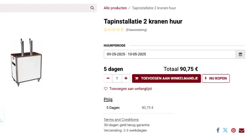Click the heart wishlist icon

coord(106,89)
